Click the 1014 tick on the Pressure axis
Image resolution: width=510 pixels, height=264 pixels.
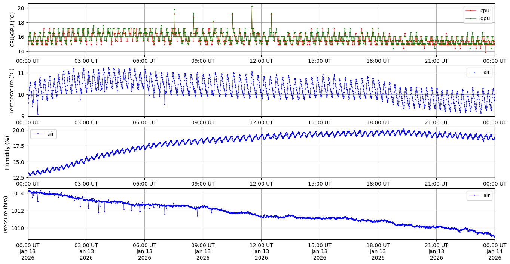pyautogui.click(x=18, y=193)
